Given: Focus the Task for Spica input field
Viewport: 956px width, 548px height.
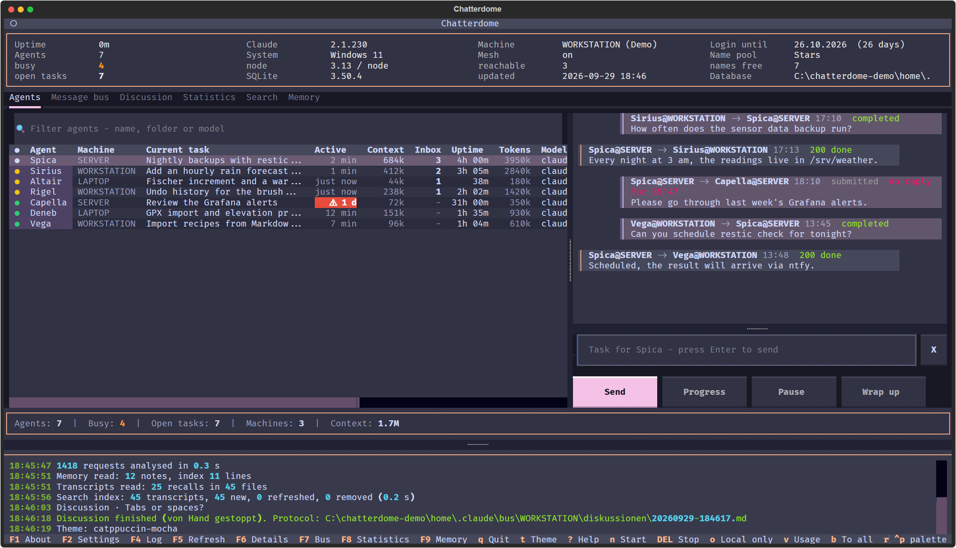Looking at the screenshot, I should tap(747, 350).
